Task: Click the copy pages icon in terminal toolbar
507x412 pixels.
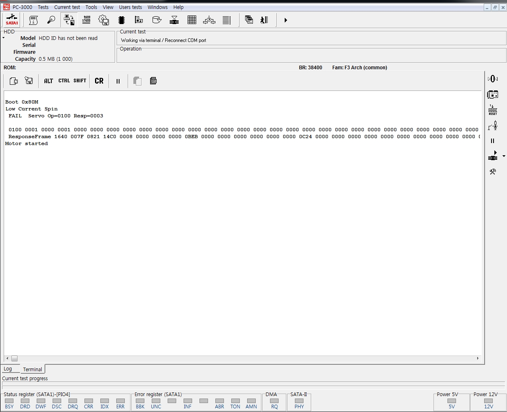Action: 137,81
